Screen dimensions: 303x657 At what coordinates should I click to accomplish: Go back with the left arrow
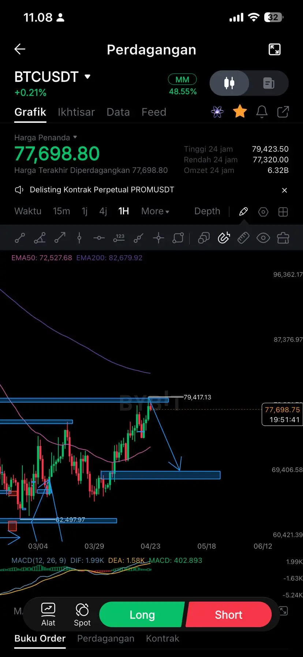tap(20, 49)
